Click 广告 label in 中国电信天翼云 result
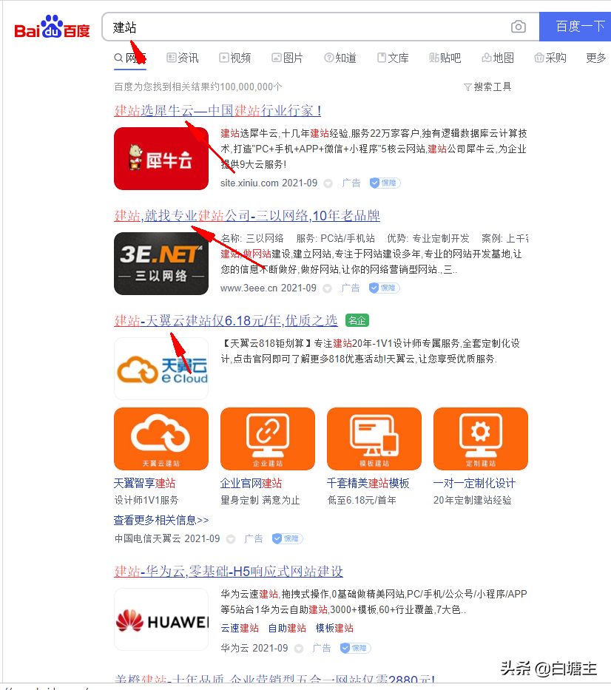Viewport: 611px width, 690px height. [254, 538]
